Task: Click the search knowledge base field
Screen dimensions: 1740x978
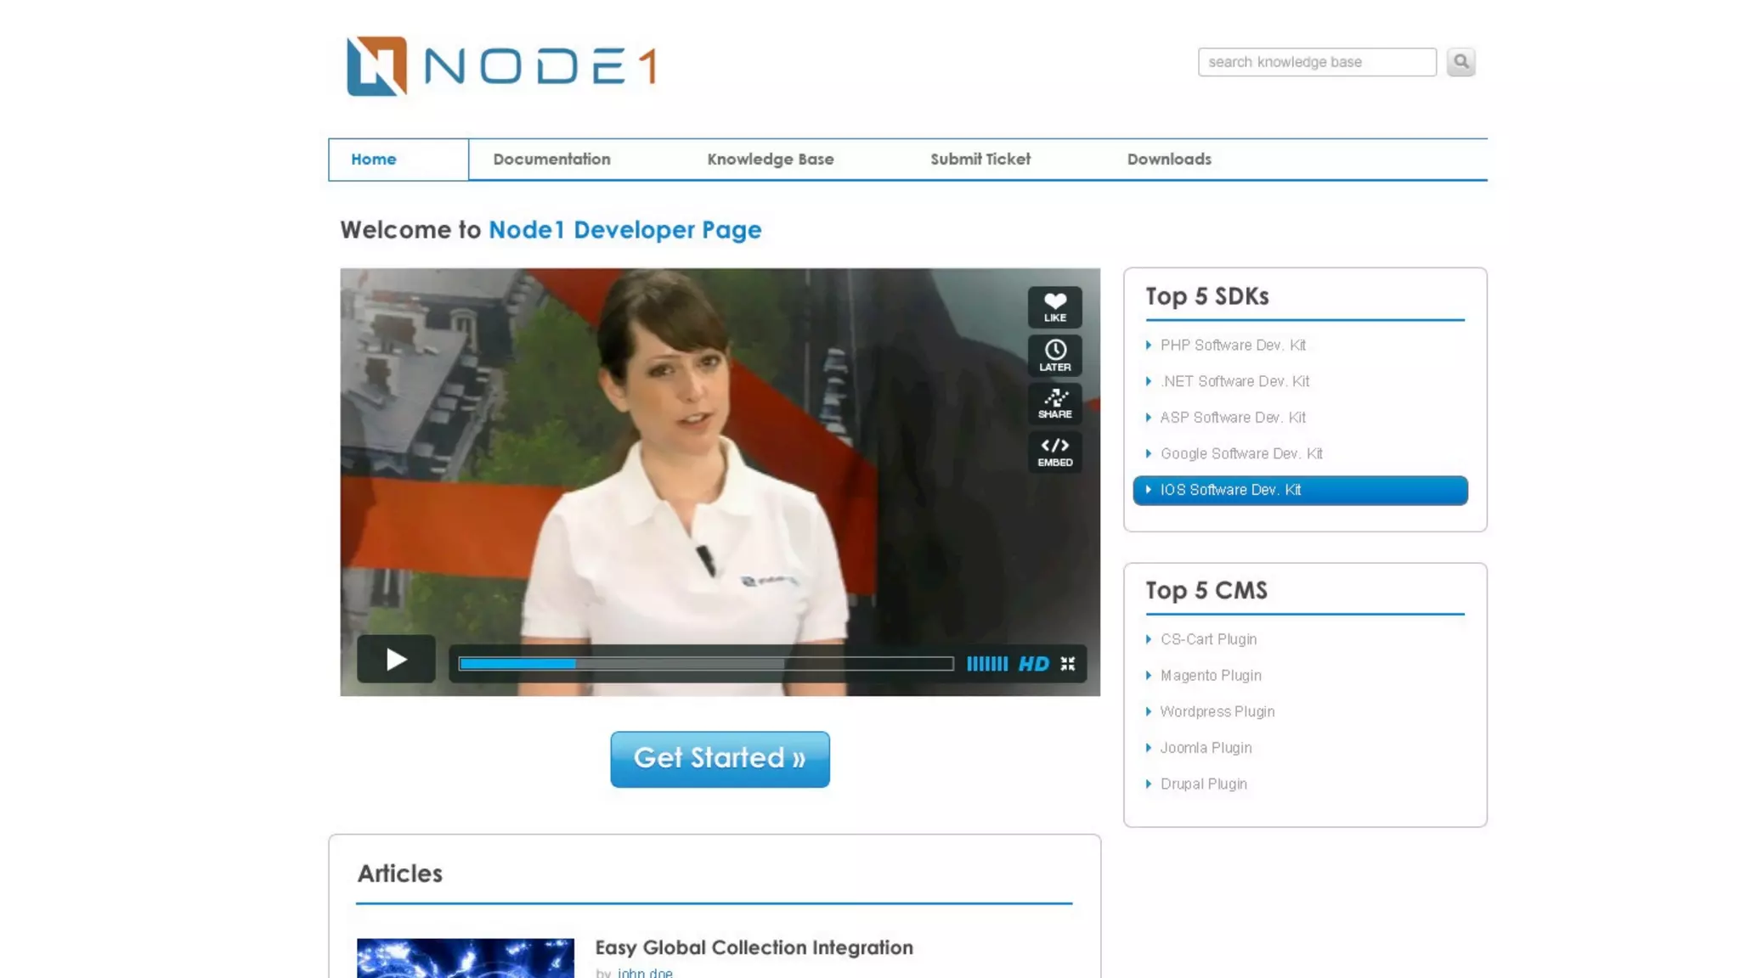Action: (x=1316, y=62)
